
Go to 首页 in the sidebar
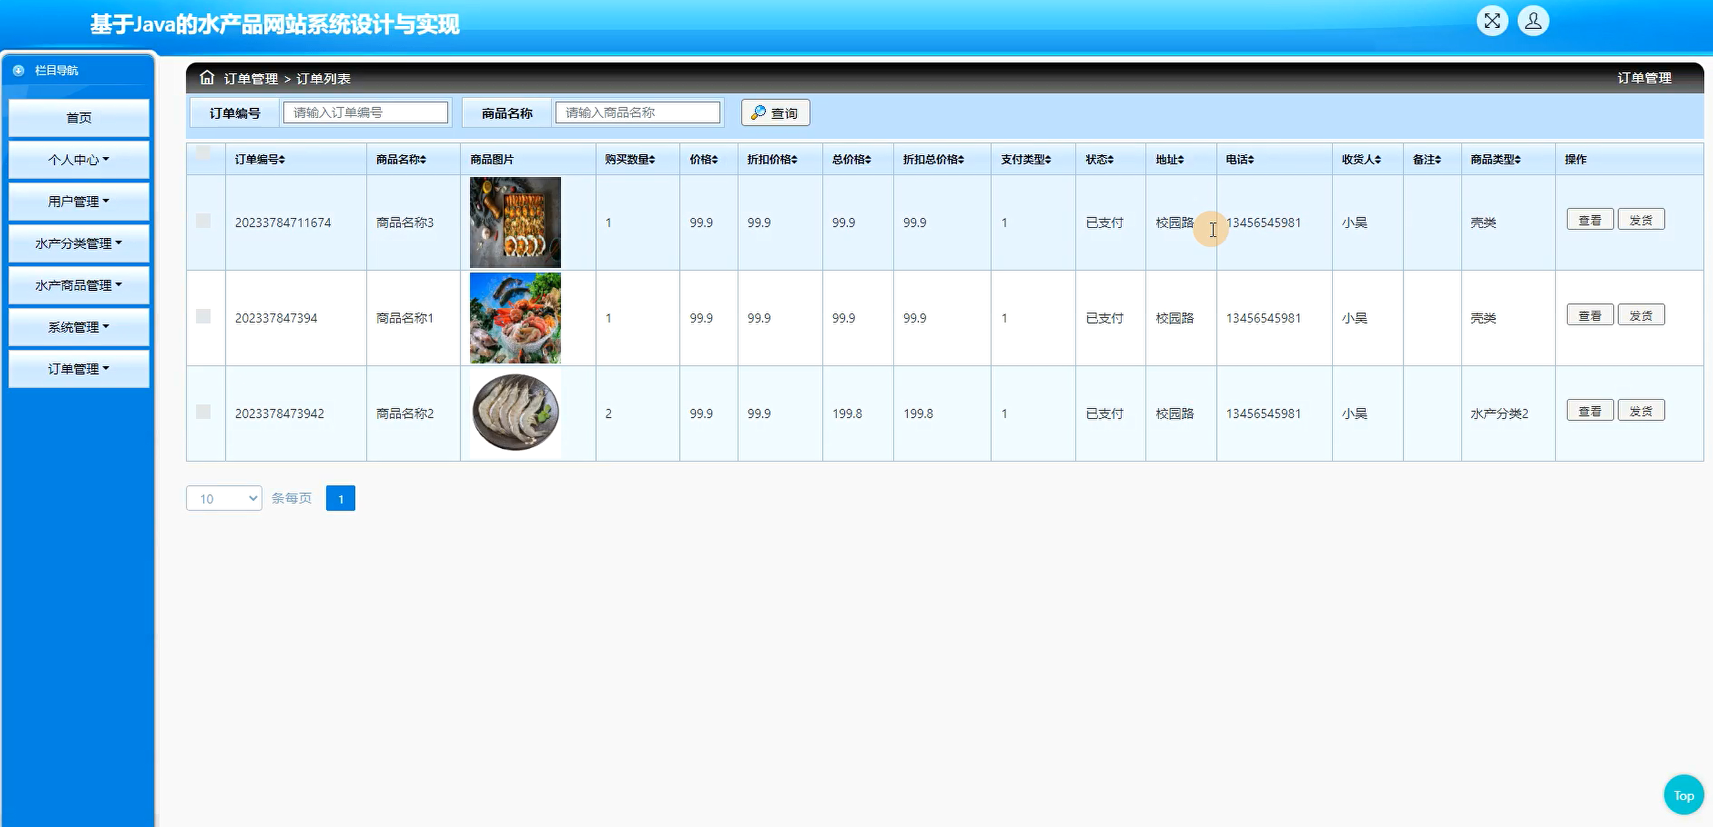79,117
